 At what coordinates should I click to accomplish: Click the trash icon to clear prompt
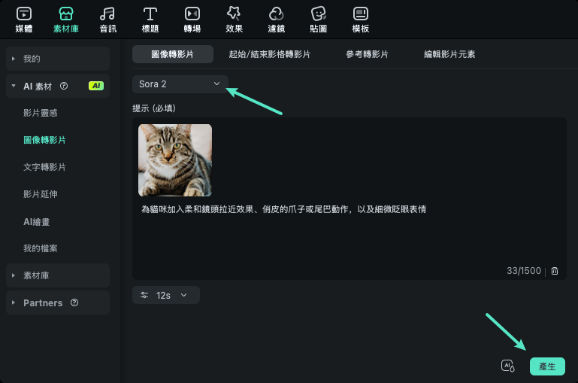555,271
